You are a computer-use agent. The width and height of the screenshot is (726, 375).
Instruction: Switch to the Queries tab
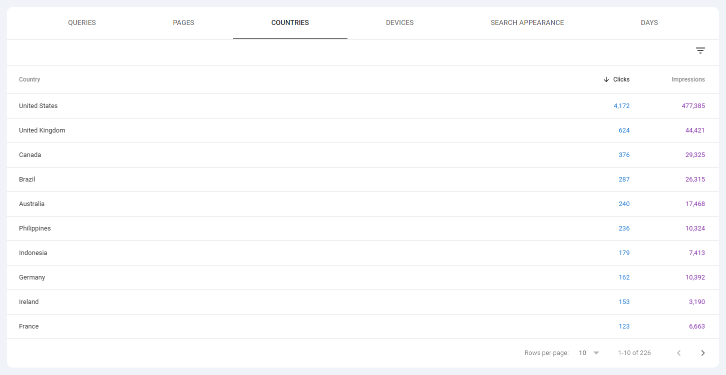82,23
